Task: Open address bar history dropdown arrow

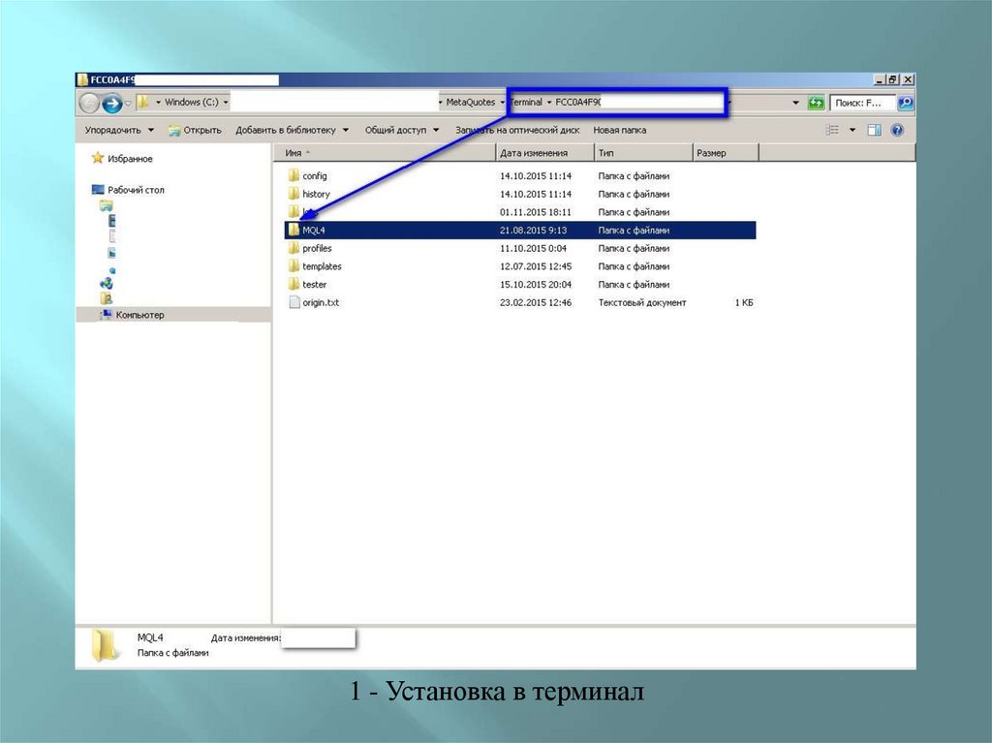Action: pyautogui.click(x=795, y=103)
